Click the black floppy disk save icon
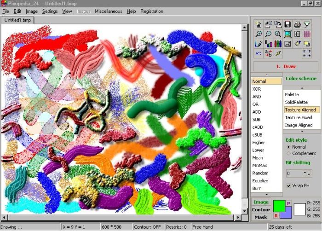 coord(287,24)
